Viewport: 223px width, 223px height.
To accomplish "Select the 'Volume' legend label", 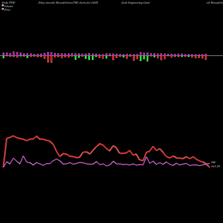I will [x=8, y=6].
